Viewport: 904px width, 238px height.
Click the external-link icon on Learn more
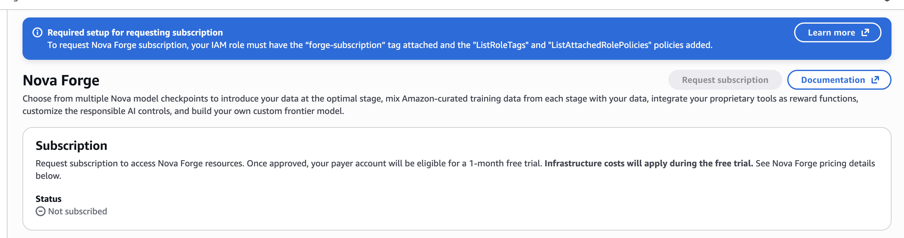(865, 32)
